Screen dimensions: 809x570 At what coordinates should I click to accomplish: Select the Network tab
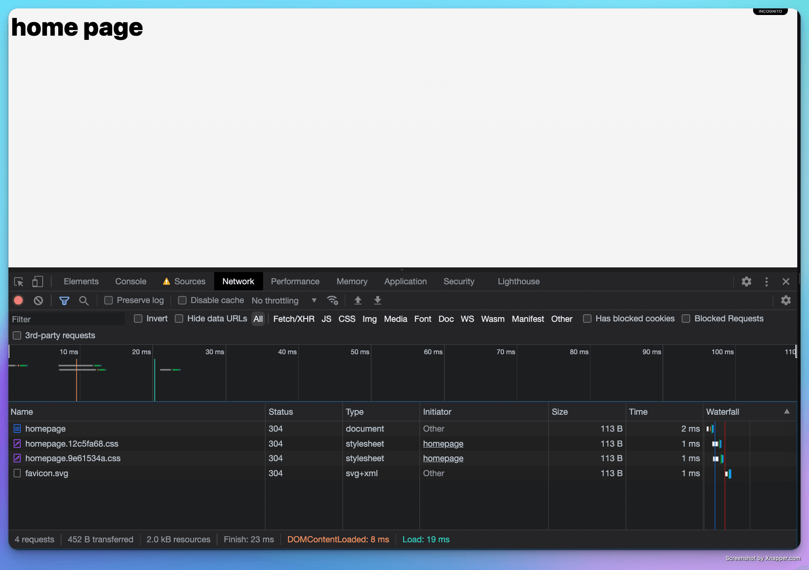pos(238,281)
